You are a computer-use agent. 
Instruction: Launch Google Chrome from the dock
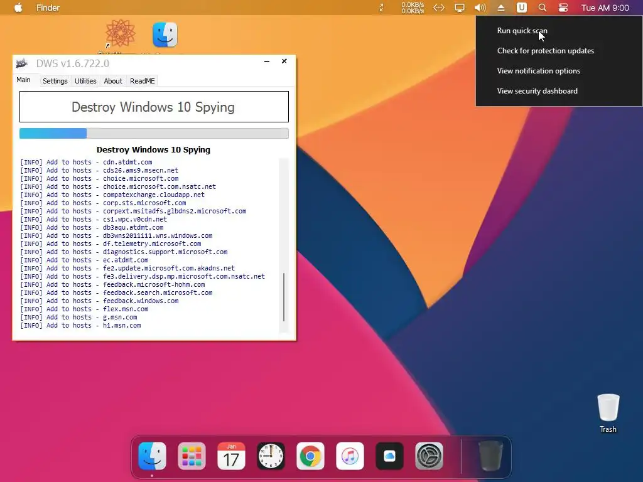(x=310, y=456)
